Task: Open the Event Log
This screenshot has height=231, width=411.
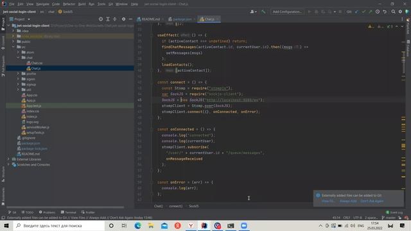Action: pos(394,212)
